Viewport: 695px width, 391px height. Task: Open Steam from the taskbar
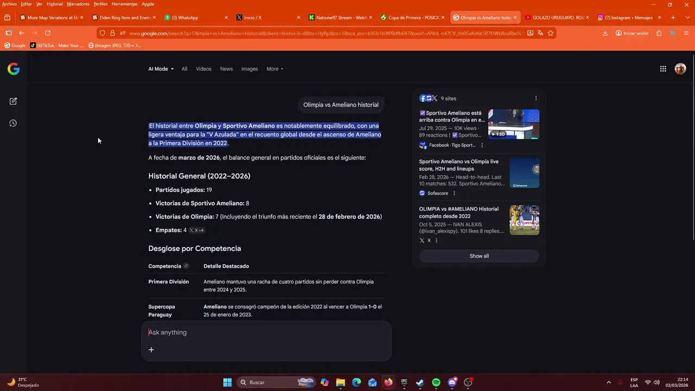pyautogui.click(x=420, y=382)
